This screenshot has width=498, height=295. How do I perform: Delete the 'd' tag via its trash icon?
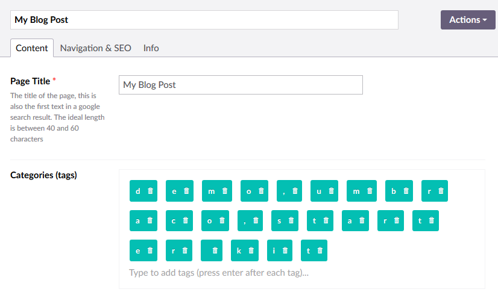[150, 191]
